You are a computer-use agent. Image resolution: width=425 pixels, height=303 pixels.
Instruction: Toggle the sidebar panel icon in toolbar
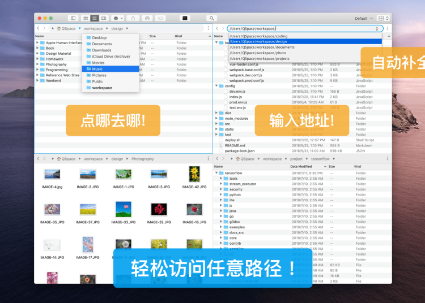pyautogui.click(x=73, y=19)
